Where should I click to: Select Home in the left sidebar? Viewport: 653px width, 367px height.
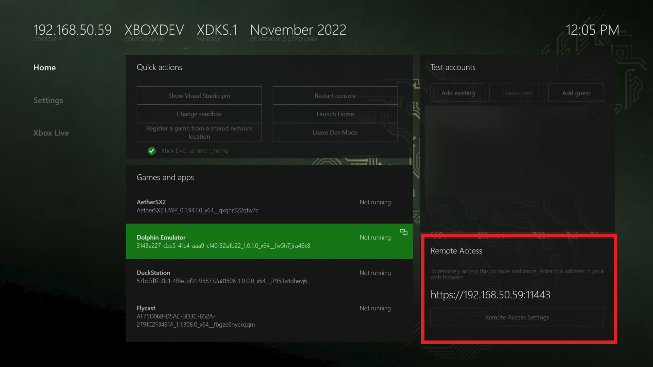44,68
